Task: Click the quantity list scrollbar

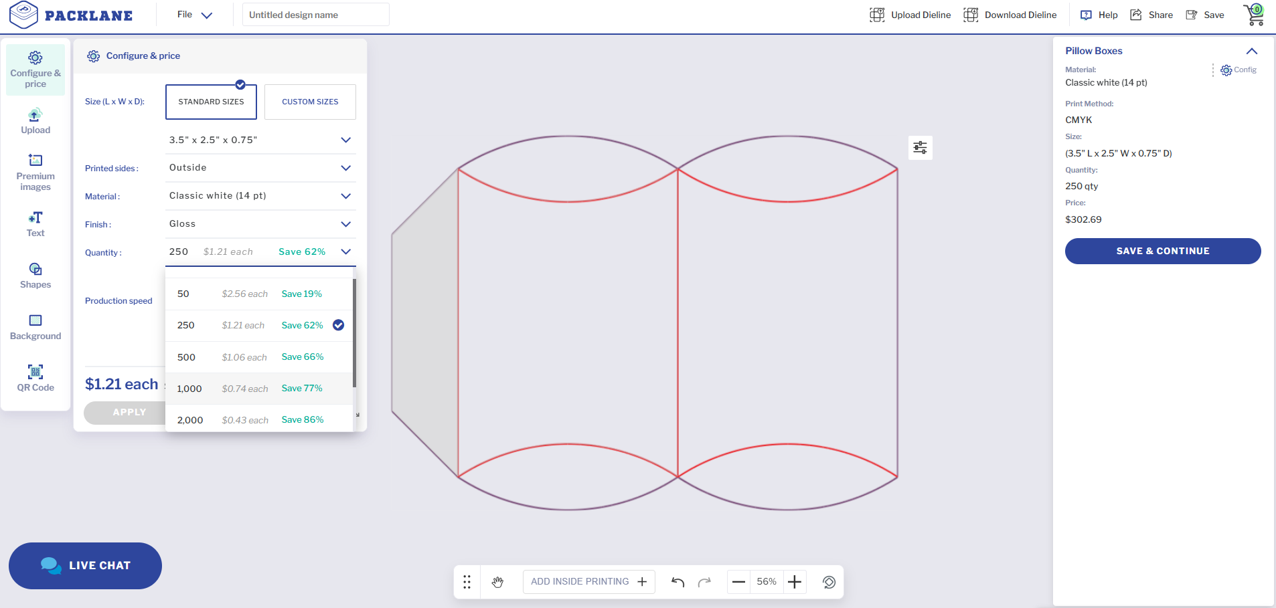Action: tap(354, 333)
